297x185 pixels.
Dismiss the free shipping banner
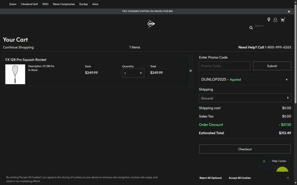coord(289,12)
